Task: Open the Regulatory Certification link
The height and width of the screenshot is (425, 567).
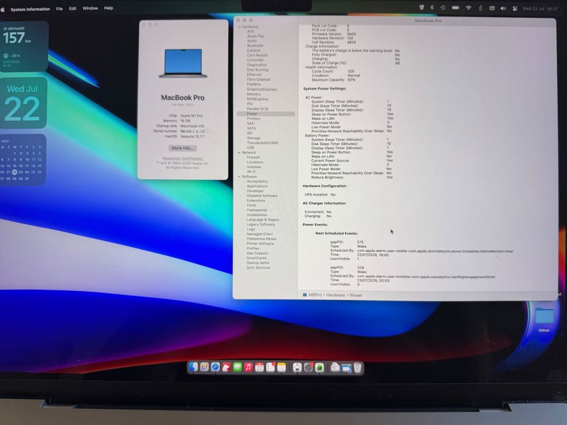Action: tap(182, 158)
